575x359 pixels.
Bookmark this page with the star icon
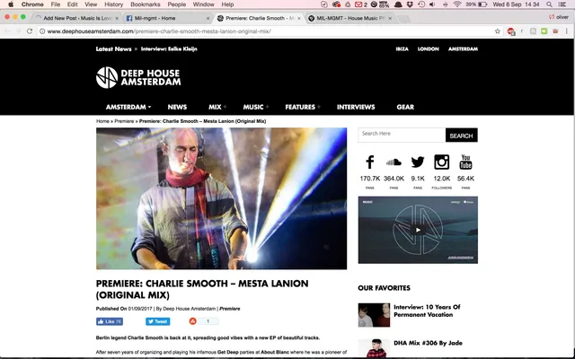[497, 31]
